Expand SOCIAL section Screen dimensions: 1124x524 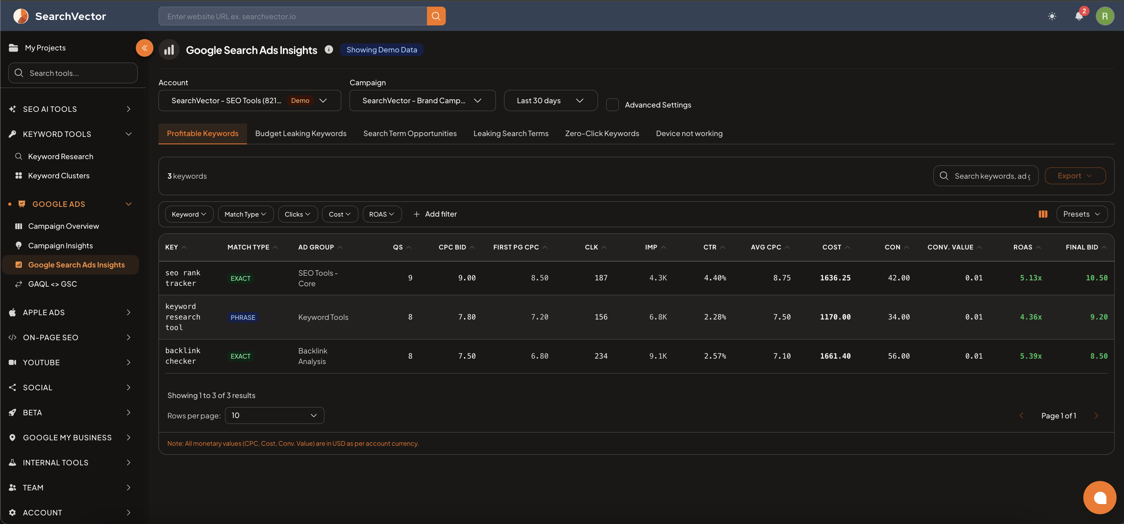(70, 388)
